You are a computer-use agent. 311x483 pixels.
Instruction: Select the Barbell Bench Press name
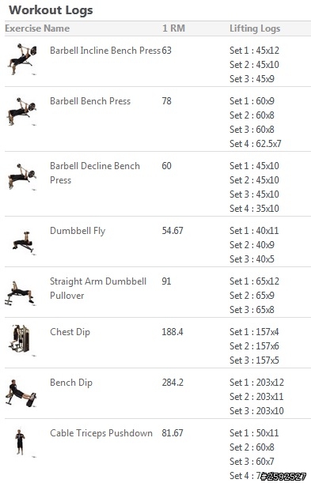pos(90,101)
